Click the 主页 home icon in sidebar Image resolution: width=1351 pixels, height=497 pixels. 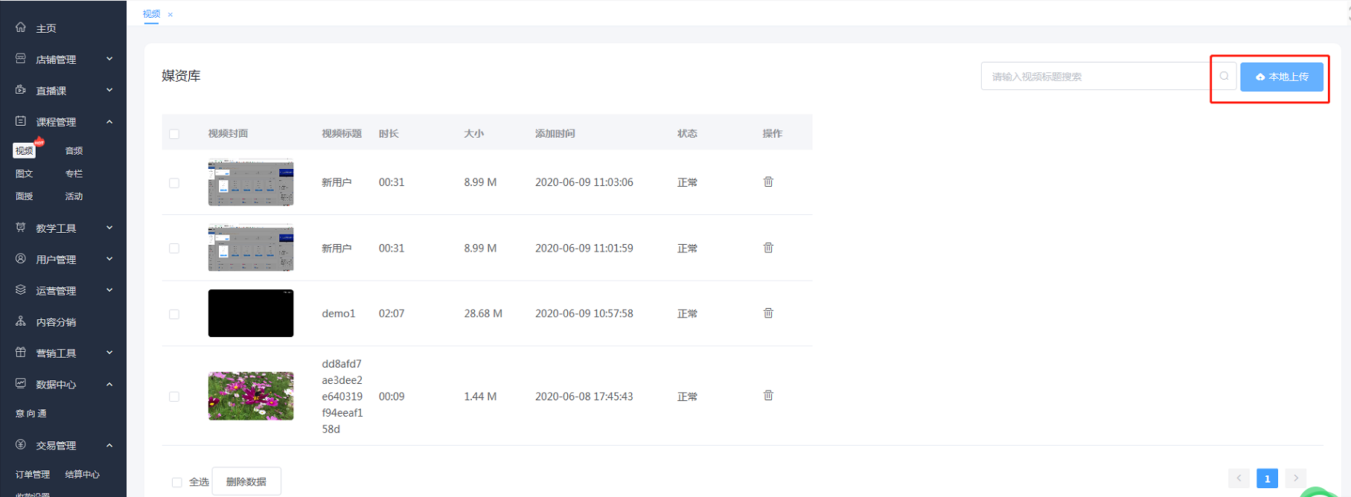[x=21, y=28]
